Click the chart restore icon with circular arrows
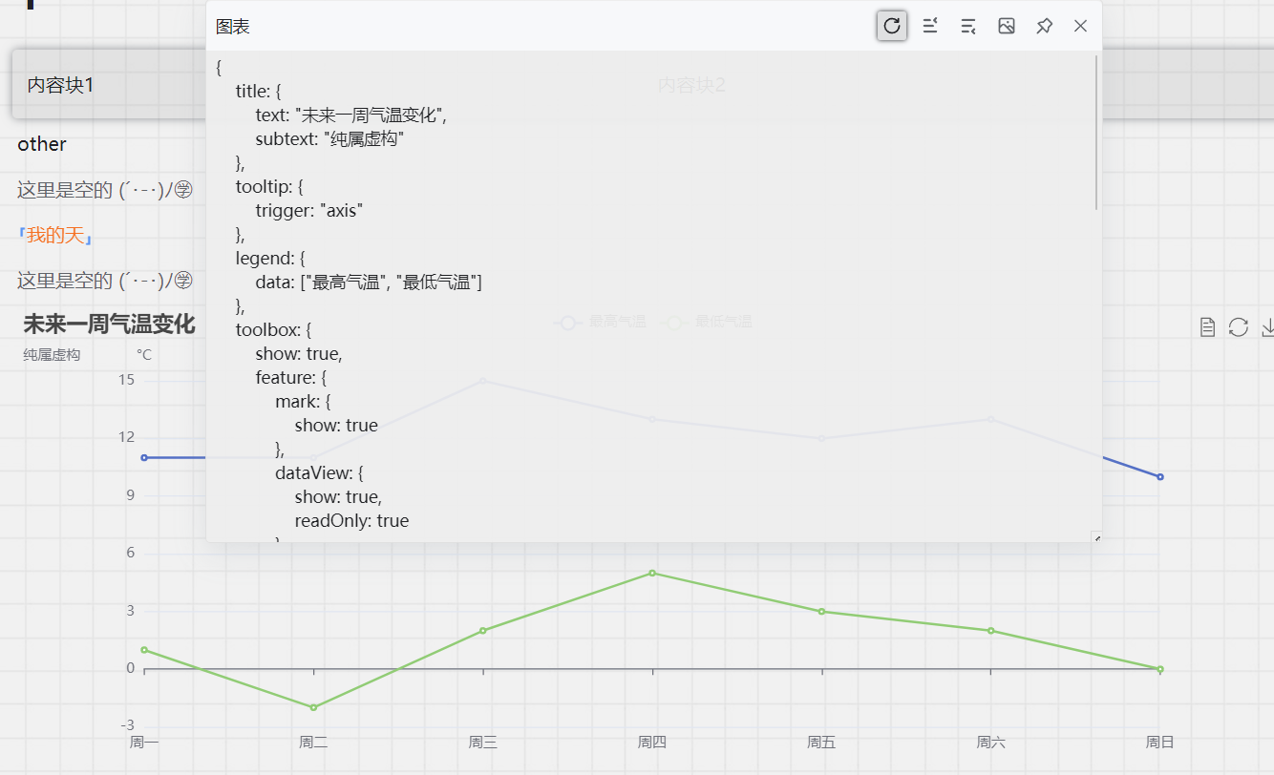Screen dimensions: 1274x775 (x=1239, y=327)
